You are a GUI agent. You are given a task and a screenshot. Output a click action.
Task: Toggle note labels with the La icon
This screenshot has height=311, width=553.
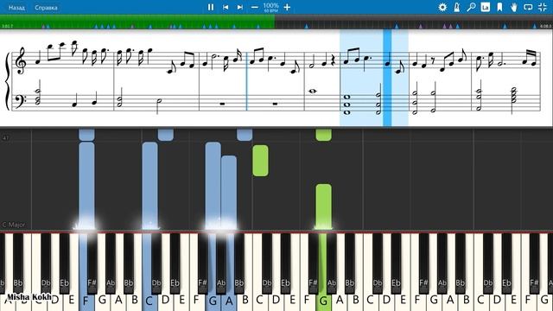[x=486, y=7]
